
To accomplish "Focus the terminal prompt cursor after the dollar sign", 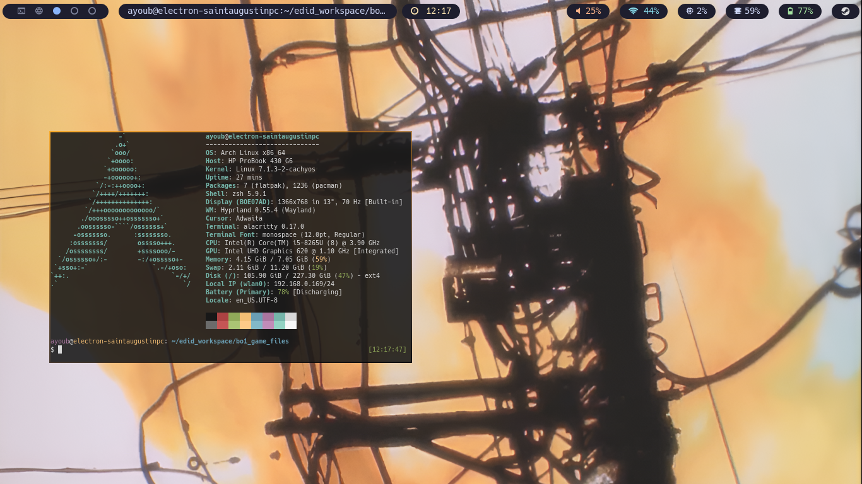I will tap(60, 349).
